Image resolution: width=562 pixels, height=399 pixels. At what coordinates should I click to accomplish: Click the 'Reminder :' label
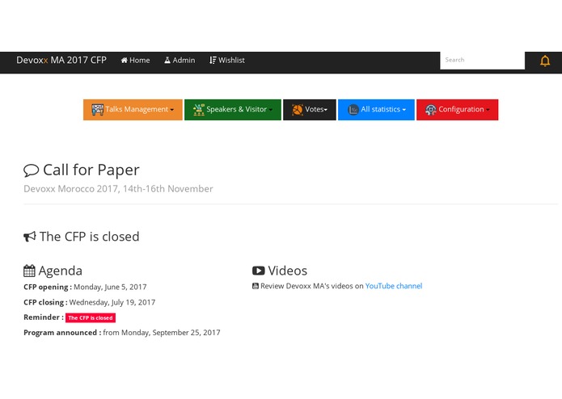coord(44,317)
